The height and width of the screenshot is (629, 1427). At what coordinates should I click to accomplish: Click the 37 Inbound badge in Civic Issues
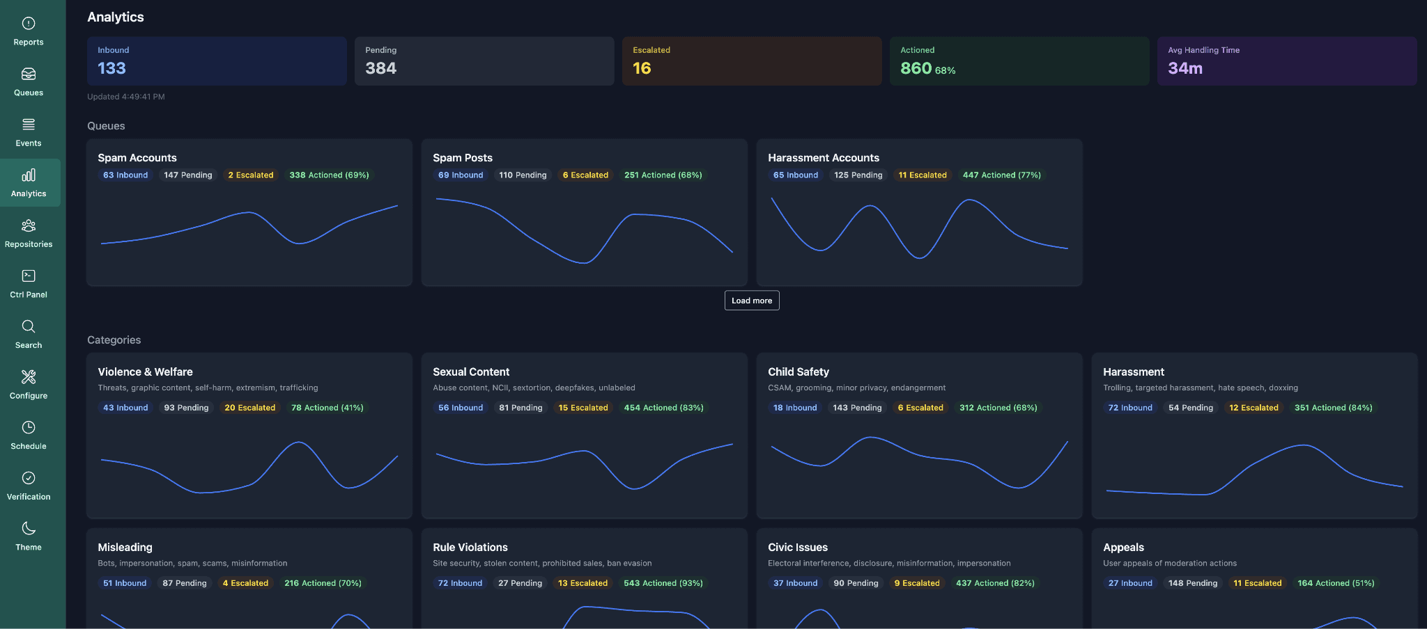point(796,583)
